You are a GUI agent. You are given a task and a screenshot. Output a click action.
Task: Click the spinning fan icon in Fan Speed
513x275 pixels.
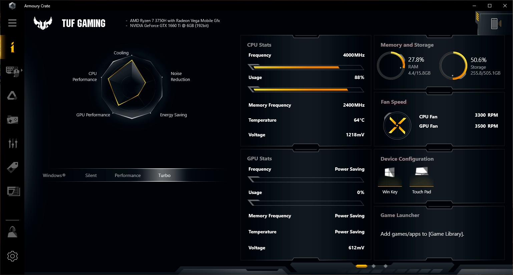[397, 126]
